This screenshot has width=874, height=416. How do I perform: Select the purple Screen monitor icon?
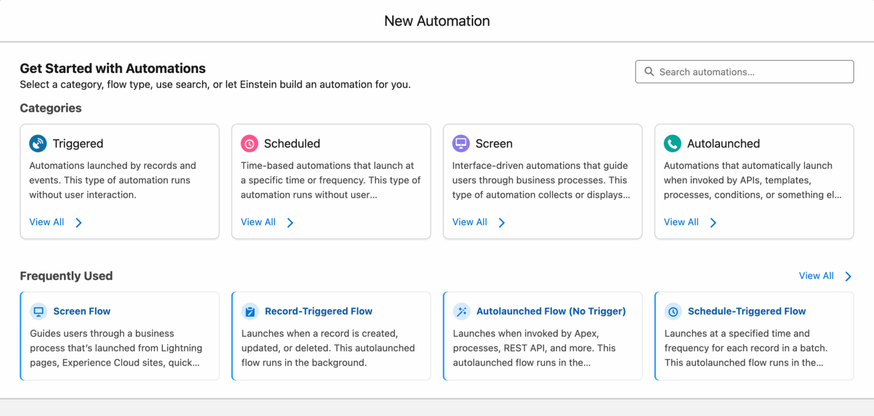click(461, 143)
